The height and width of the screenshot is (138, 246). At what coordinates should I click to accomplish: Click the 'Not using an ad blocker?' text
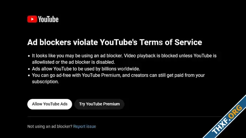click(50, 127)
